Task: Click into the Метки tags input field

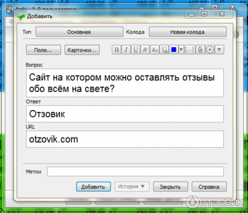Action: click(x=135, y=172)
